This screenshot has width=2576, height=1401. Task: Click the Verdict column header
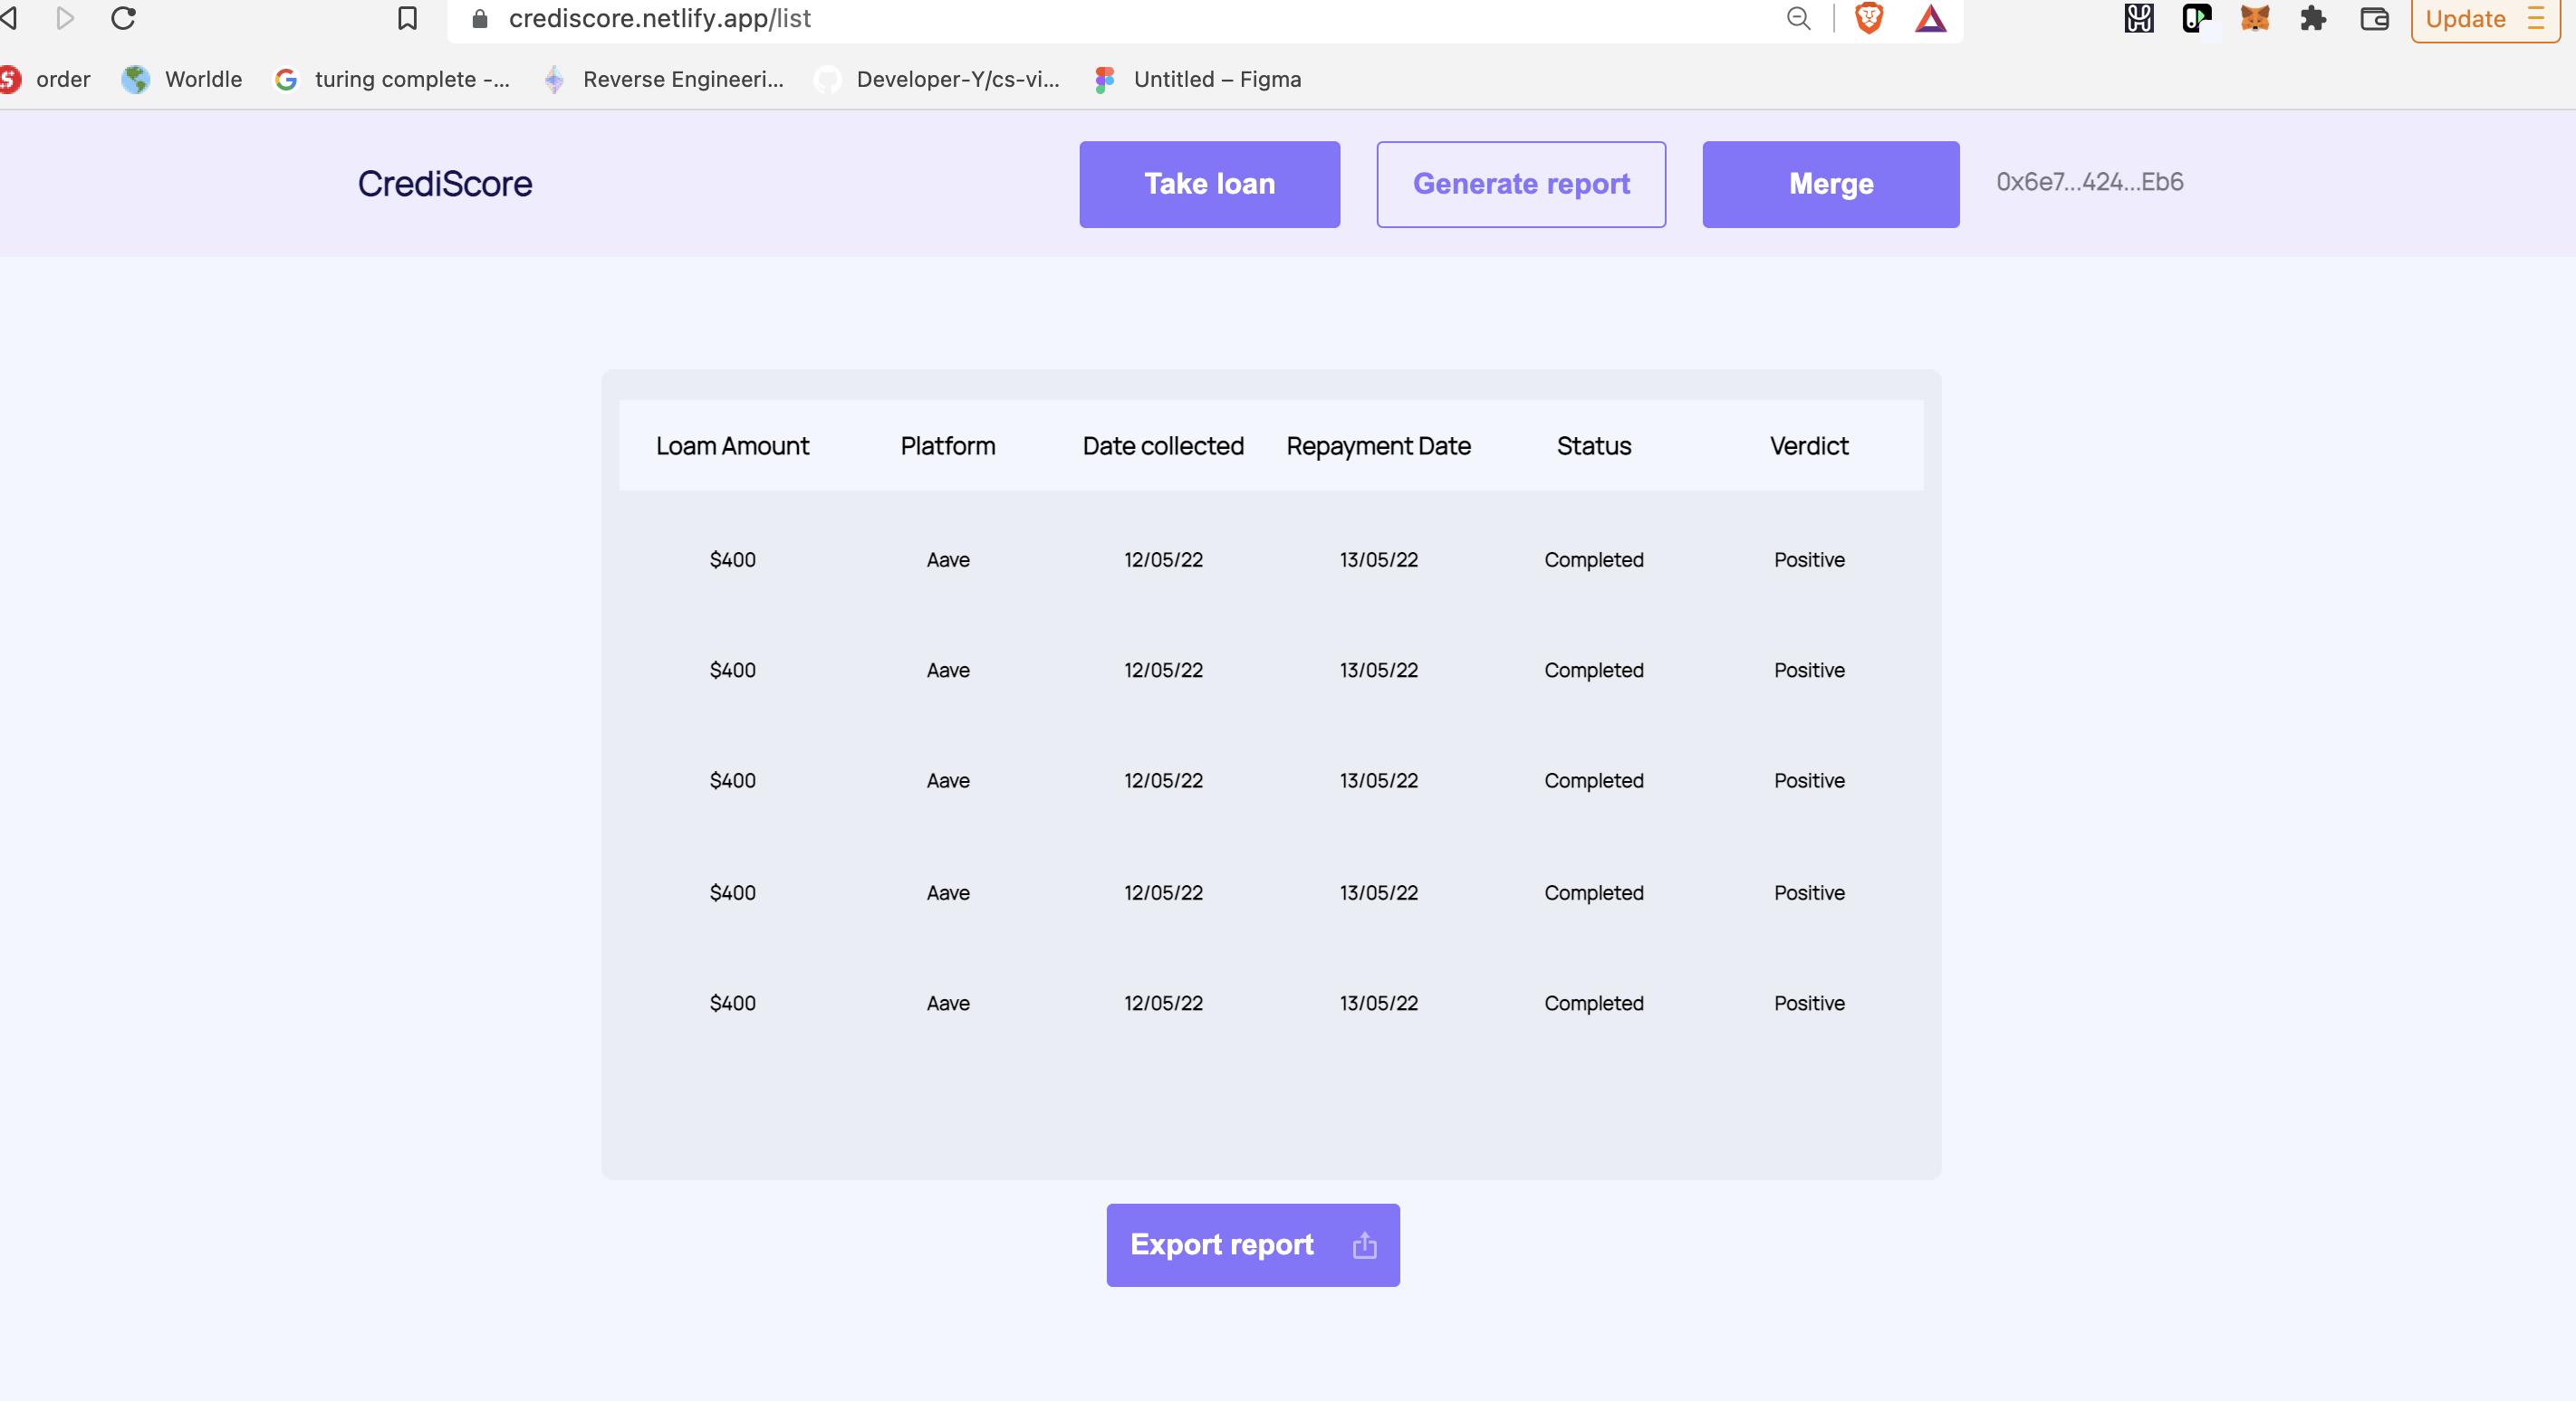point(1809,445)
